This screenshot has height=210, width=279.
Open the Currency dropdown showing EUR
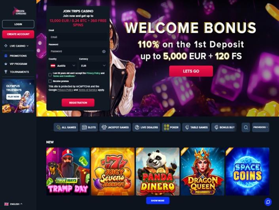point(93,66)
